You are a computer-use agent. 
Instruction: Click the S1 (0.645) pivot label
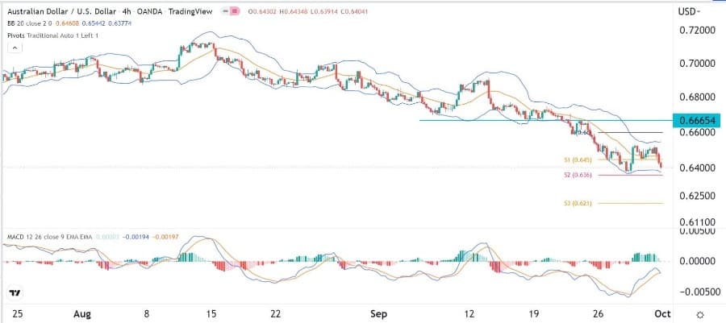click(x=578, y=159)
